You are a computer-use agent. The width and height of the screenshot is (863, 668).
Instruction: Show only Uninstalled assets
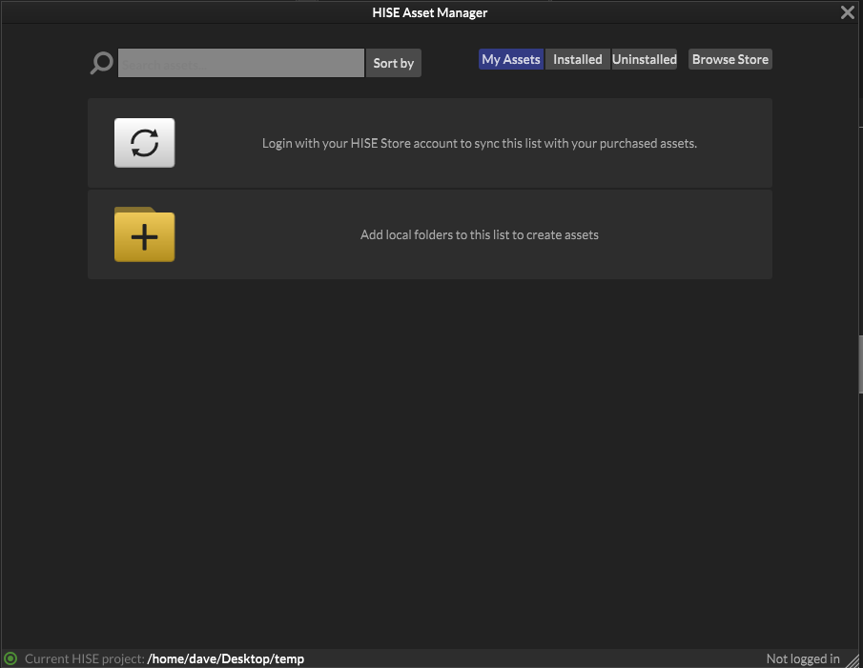click(x=645, y=59)
